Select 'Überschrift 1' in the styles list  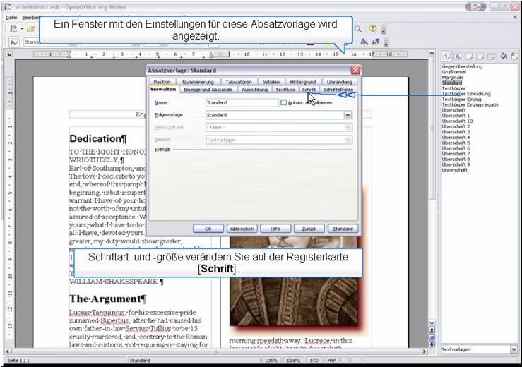457,116
